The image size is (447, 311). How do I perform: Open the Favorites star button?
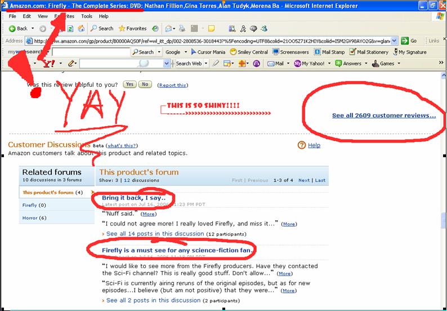click(132, 29)
